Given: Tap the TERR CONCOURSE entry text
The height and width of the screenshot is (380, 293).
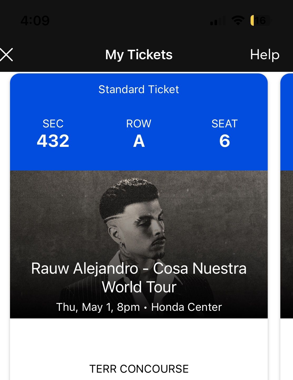Looking at the screenshot, I should point(139,369).
